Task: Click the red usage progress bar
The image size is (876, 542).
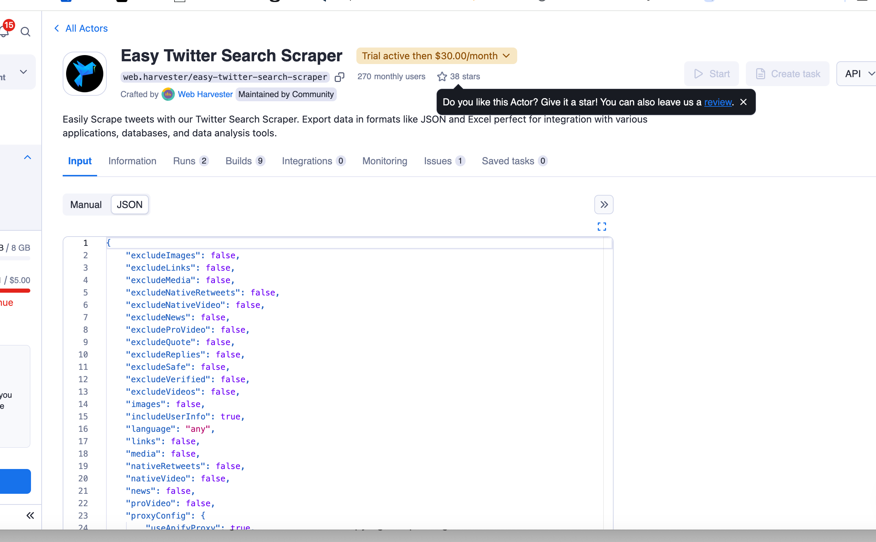Action: click(15, 291)
